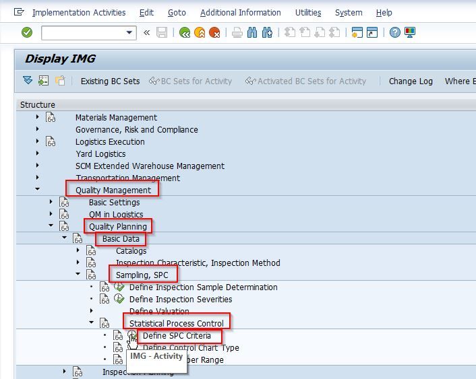476x379 pixels.
Task: Collapse the Quality Management node
Action: pos(37,189)
